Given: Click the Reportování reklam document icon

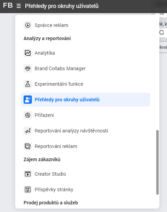Looking at the screenshot, I should [x=28, y=146].
